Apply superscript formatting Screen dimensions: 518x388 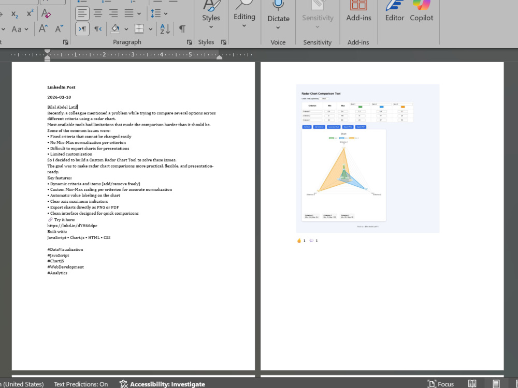30,13
